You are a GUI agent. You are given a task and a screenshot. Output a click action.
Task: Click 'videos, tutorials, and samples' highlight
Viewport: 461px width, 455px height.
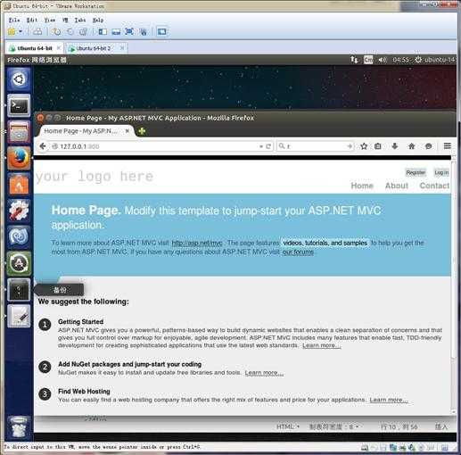325,243
